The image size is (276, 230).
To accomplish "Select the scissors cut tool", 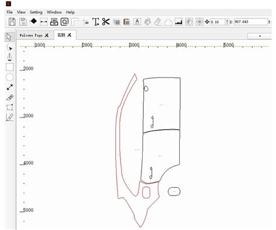I will click(106, 22).
